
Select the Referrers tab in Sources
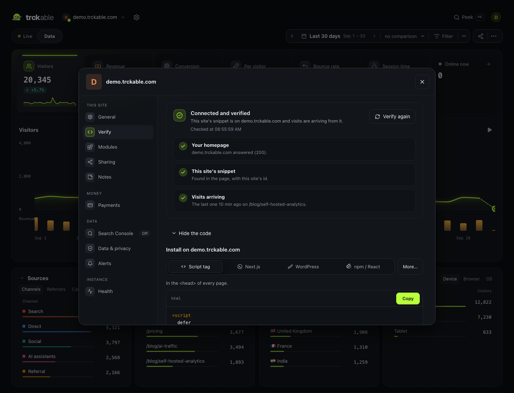(56, 289)
